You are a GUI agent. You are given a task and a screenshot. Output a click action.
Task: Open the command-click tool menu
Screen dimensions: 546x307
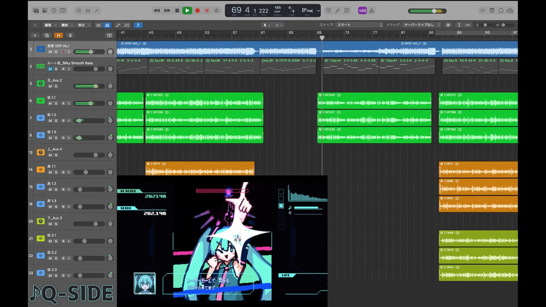(279, 25)
